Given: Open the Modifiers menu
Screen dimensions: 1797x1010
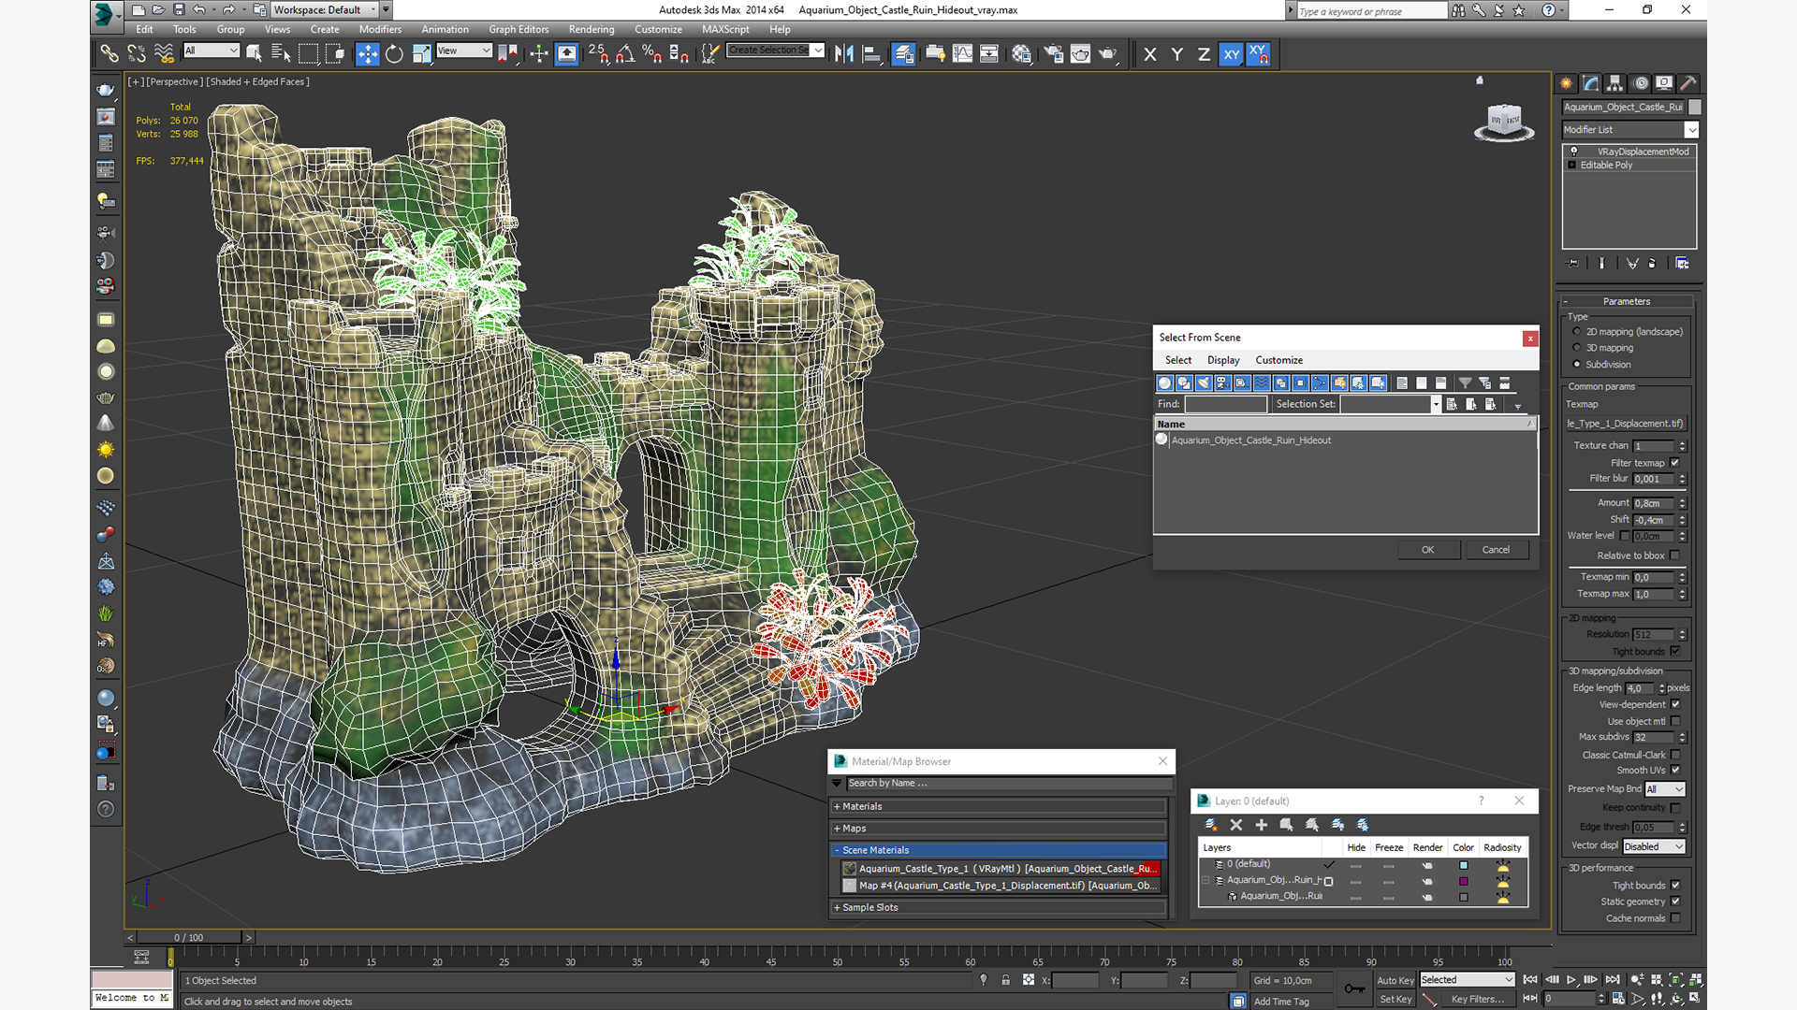Looking at the screenshot, I should [x=380, y=30].
